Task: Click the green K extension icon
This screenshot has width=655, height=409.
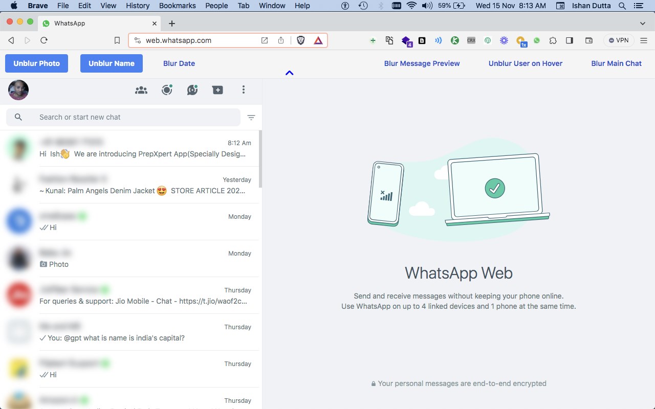Action: tap(455, 40)
